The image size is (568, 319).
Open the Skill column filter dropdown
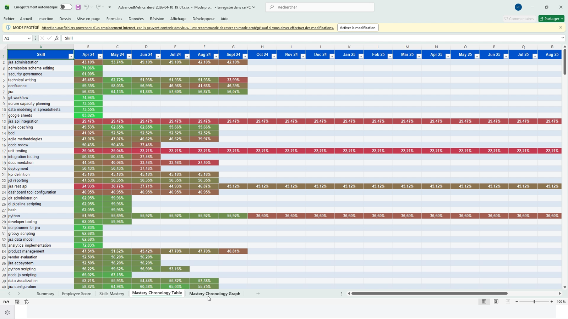71,55
